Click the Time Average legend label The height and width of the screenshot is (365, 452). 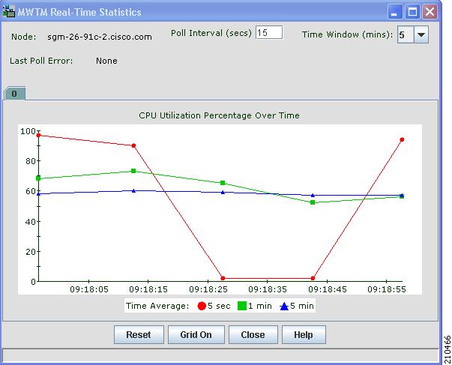pos(157,306)
